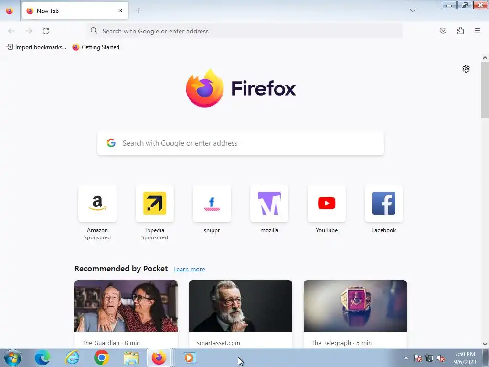Click the 'Amazon' label under shortcut
The width and height of the screenshot is (489, 367).
(x=97, y=230)
